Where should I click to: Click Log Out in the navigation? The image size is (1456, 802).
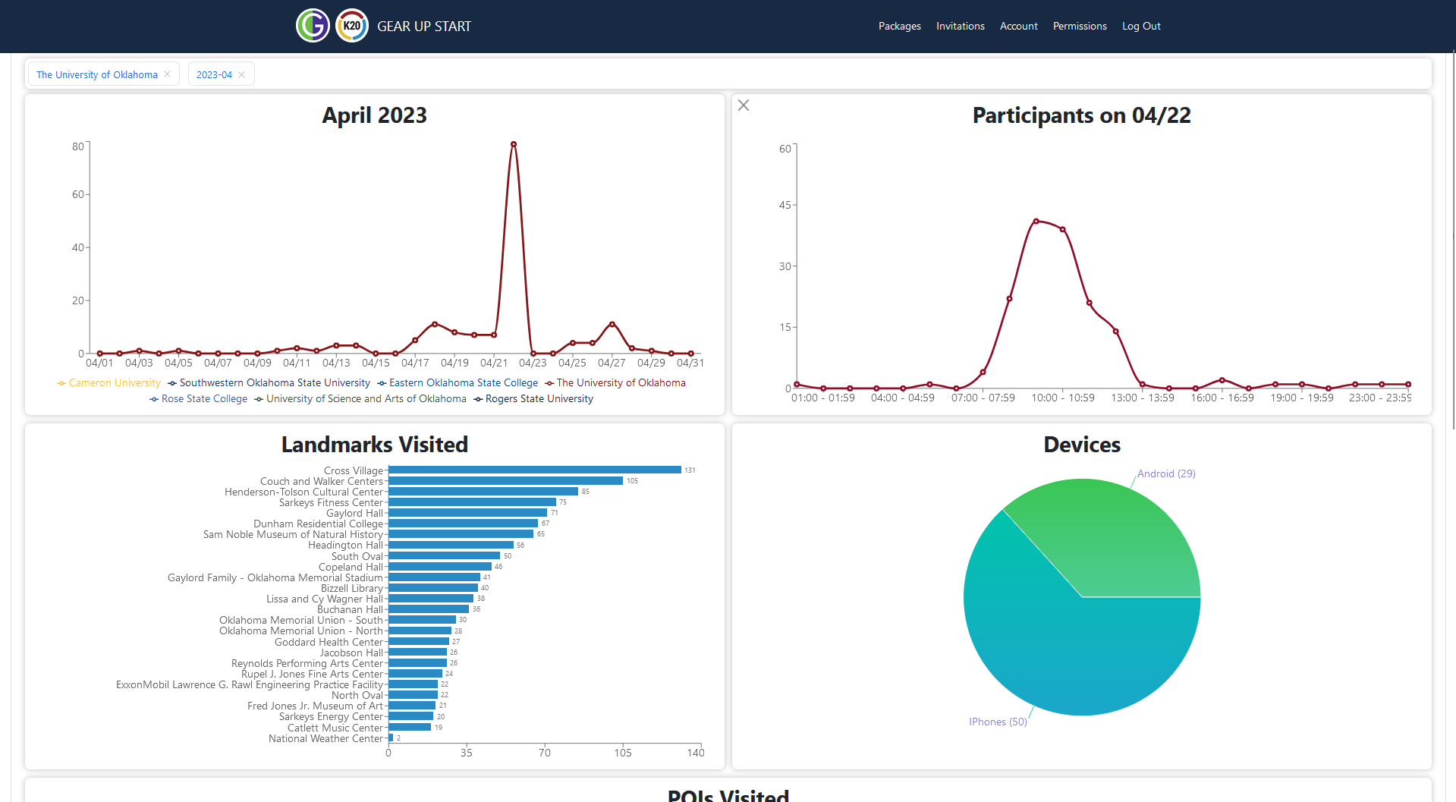[1141, 26]
